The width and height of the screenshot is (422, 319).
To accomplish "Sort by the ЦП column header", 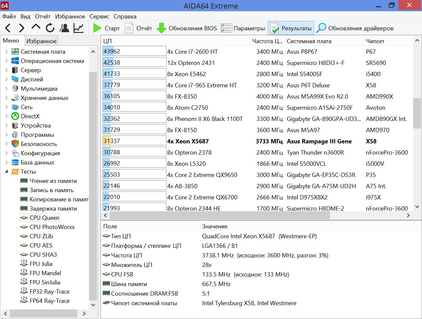I will [175, 41].
